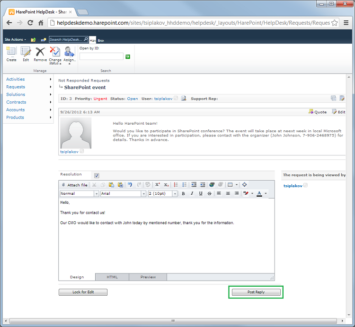Click Attach file in editor toolbar
355x327 pixels.
coord(74,185)
